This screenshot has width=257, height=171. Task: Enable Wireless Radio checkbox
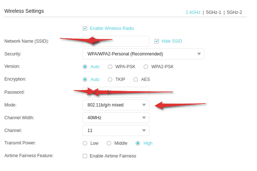coord(85,28)
